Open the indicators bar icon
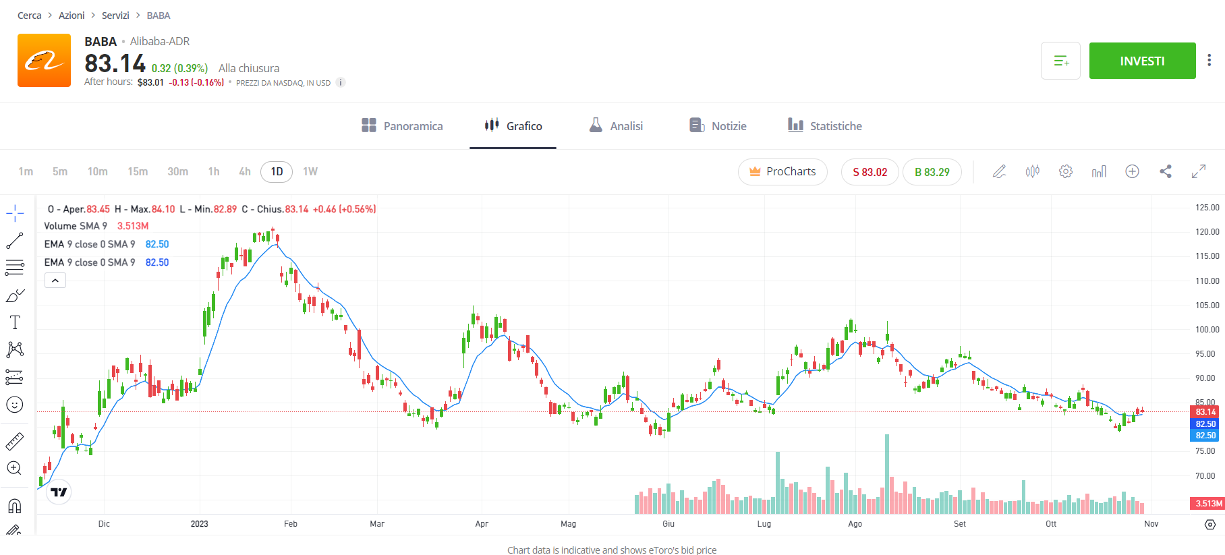This screenshot has width=1225, height=555. coord(1099,171)
